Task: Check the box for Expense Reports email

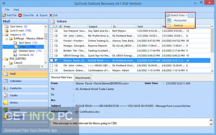Action: [x=51, y=46]
